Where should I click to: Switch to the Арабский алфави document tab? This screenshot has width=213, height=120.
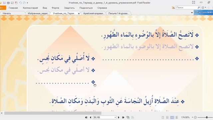(94, 13)
